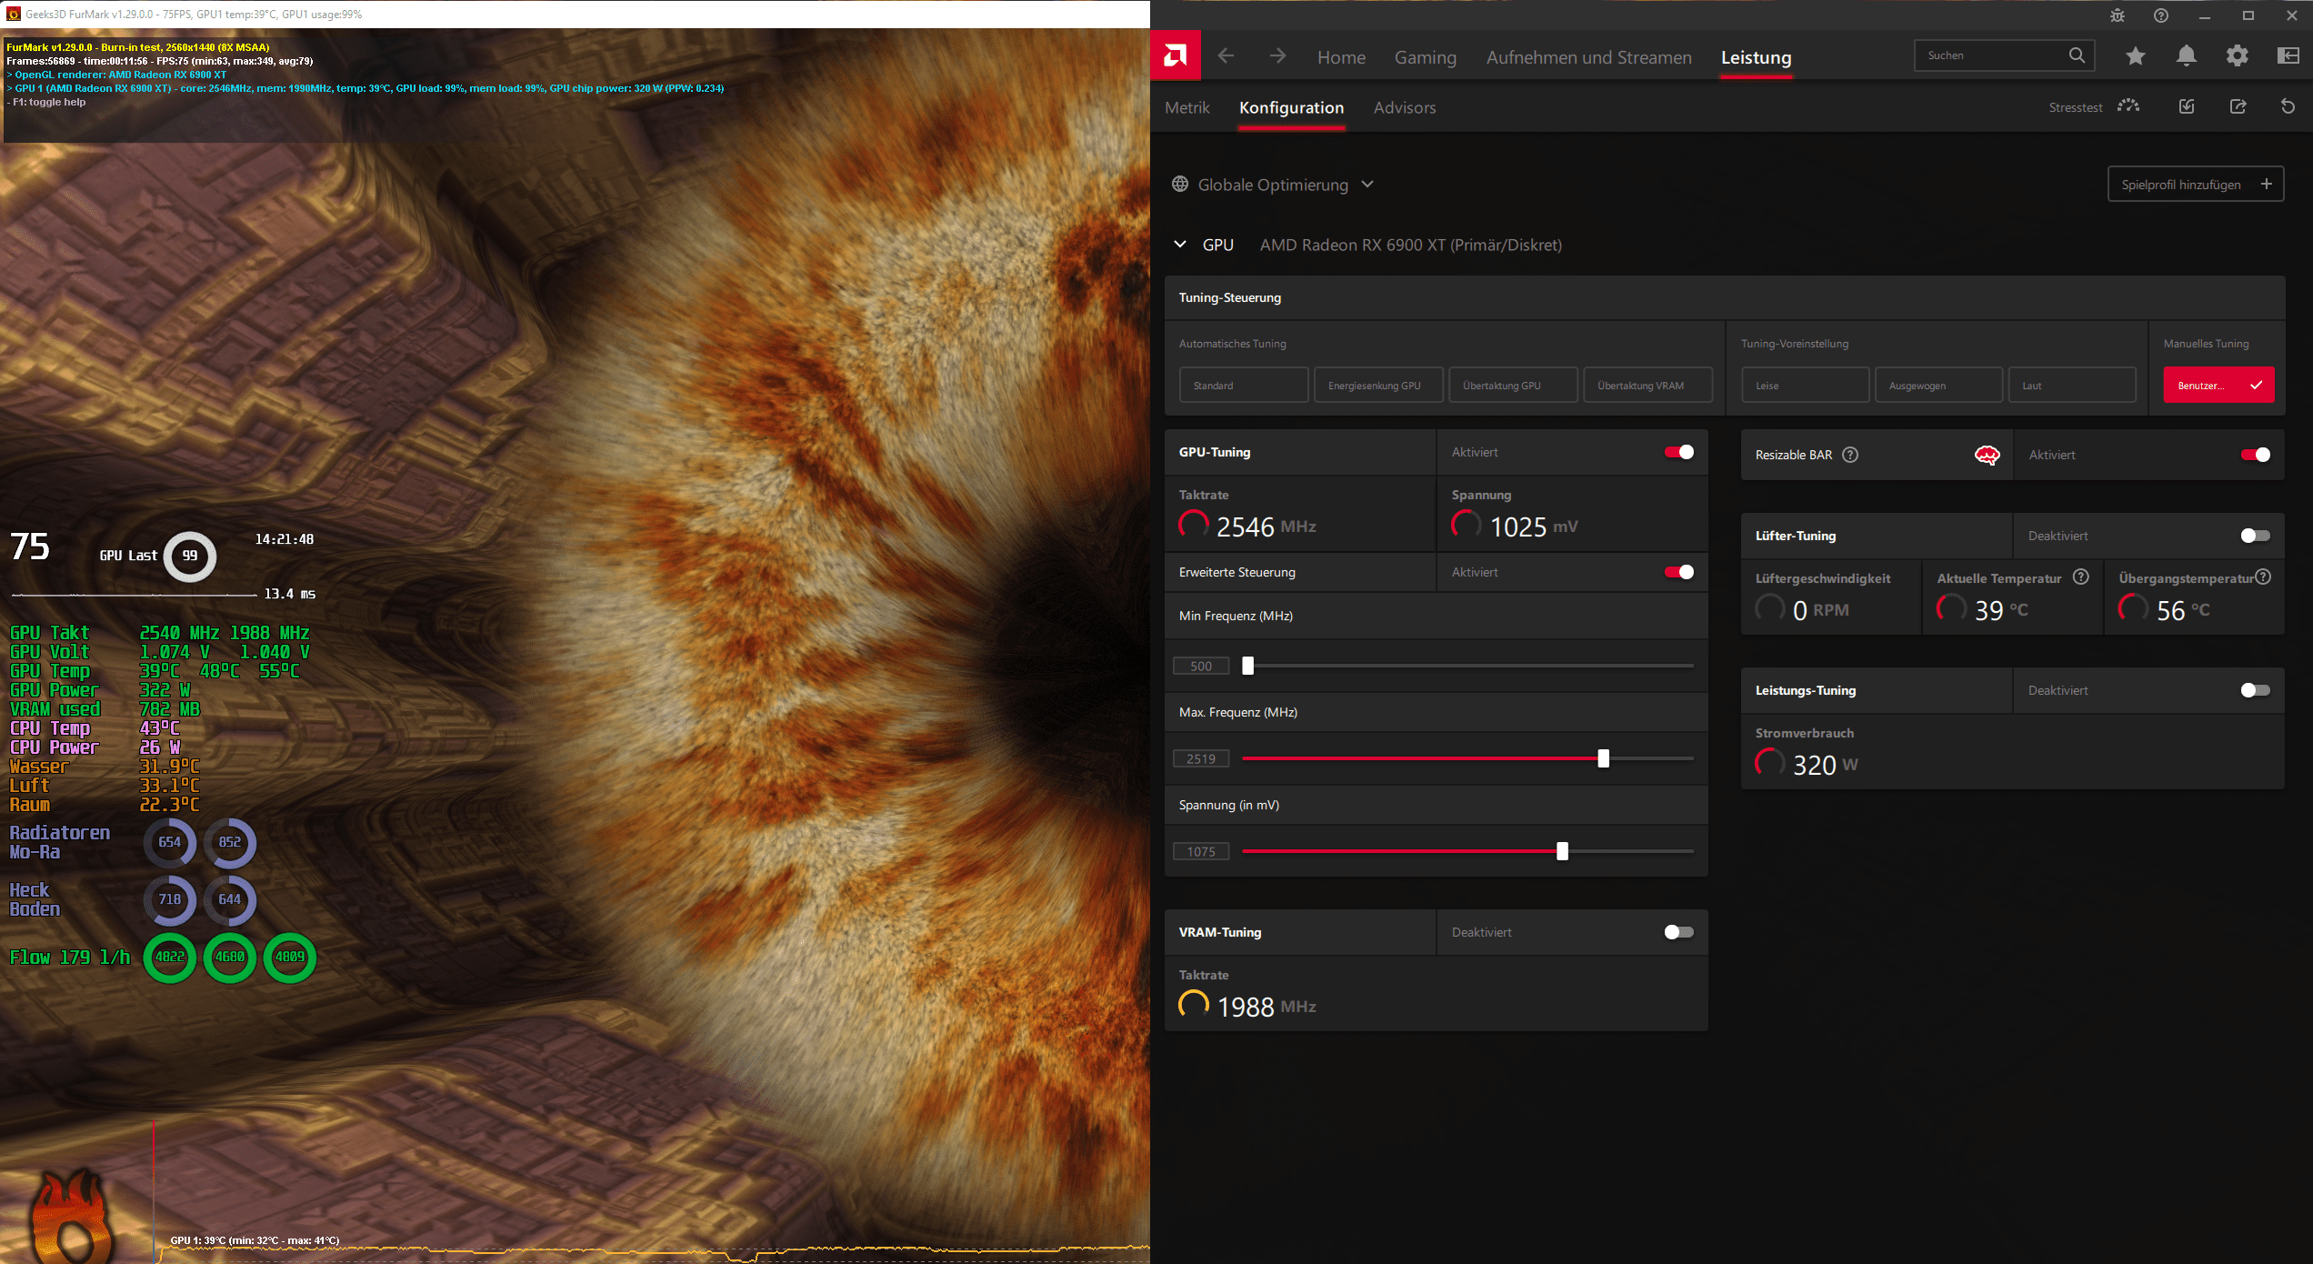Click Übergangstemperatur help icon

(2264, 577)
